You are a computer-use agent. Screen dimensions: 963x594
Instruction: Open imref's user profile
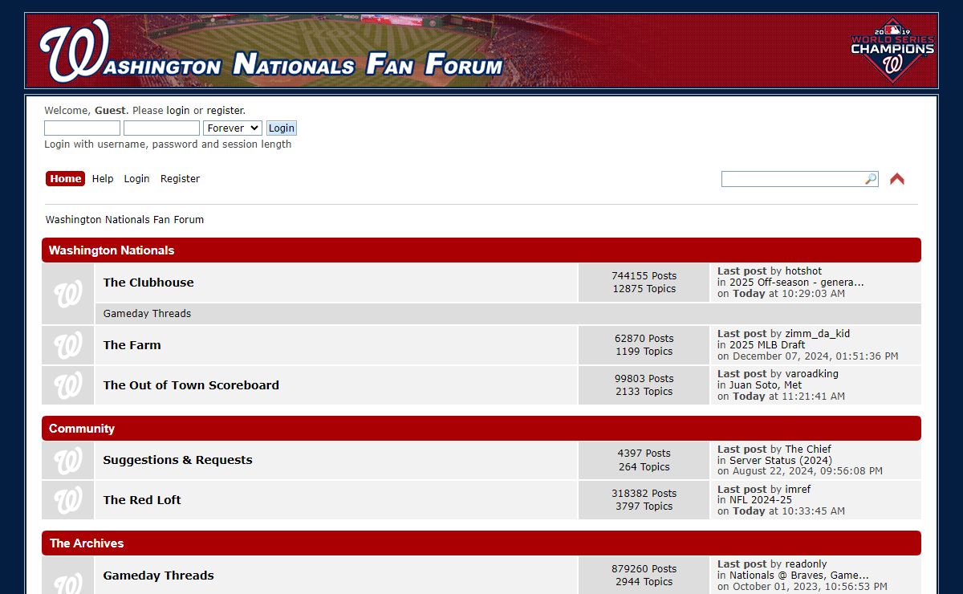point(798,490)
